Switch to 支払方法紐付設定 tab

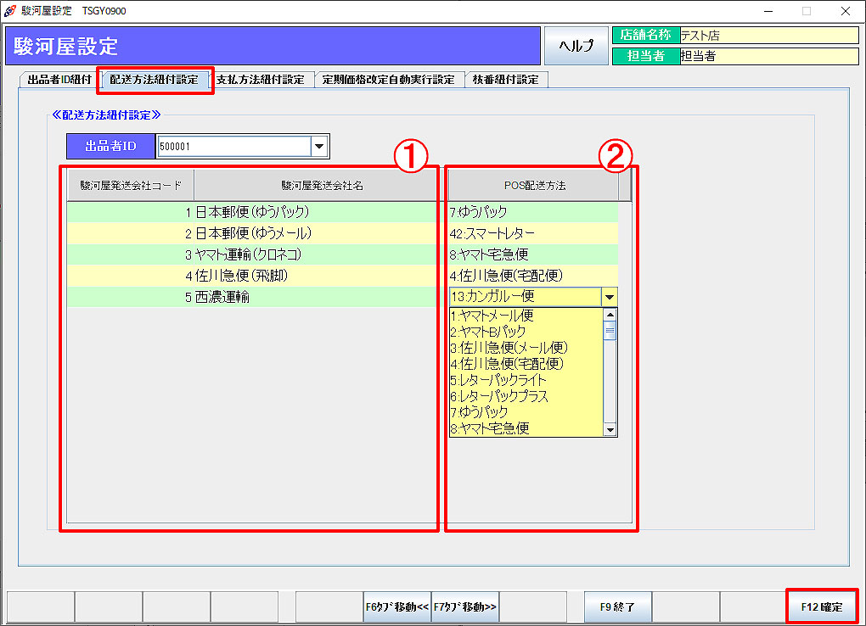[x=260, y=80]
